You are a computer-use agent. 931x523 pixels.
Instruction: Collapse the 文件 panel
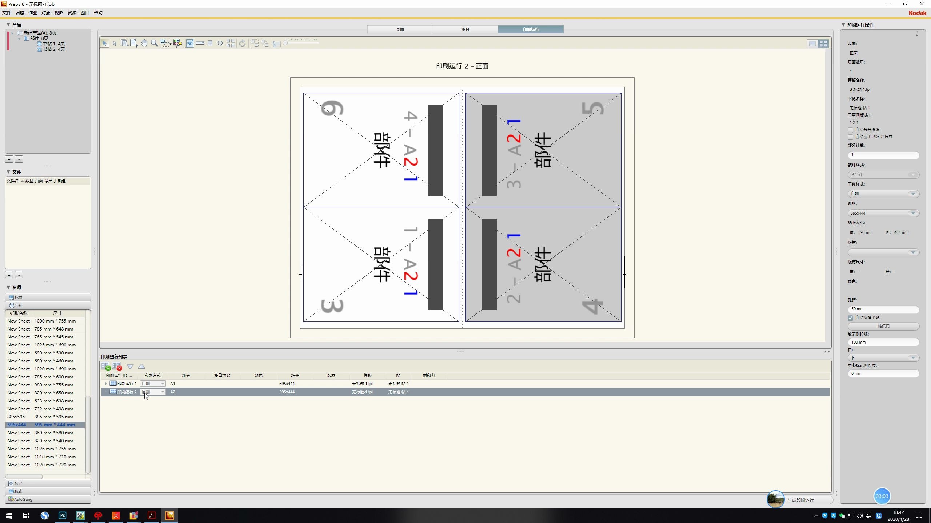point(8,172)
